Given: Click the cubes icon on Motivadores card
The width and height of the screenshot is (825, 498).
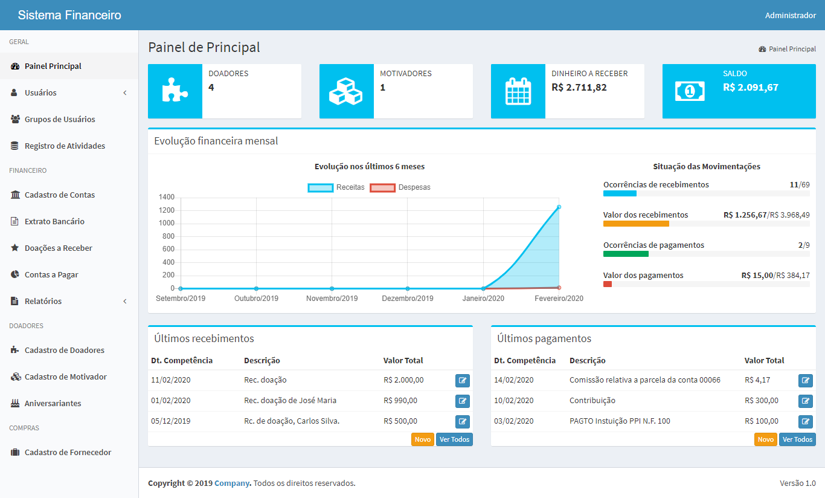Looking at the screenshot, I should click(346, 91).
